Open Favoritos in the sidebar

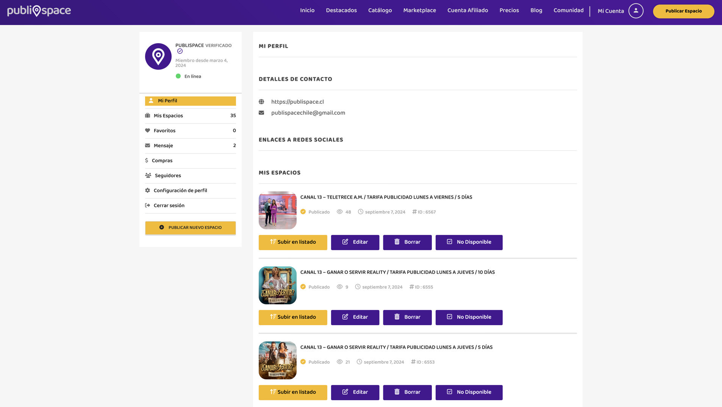pyautogui.click(x=191, y=130)
